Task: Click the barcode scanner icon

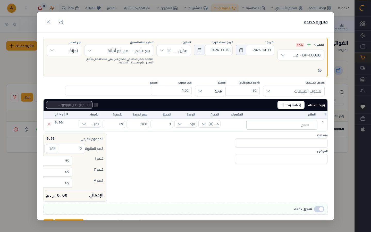Action: pyautogui.click(x=96, y=105)
